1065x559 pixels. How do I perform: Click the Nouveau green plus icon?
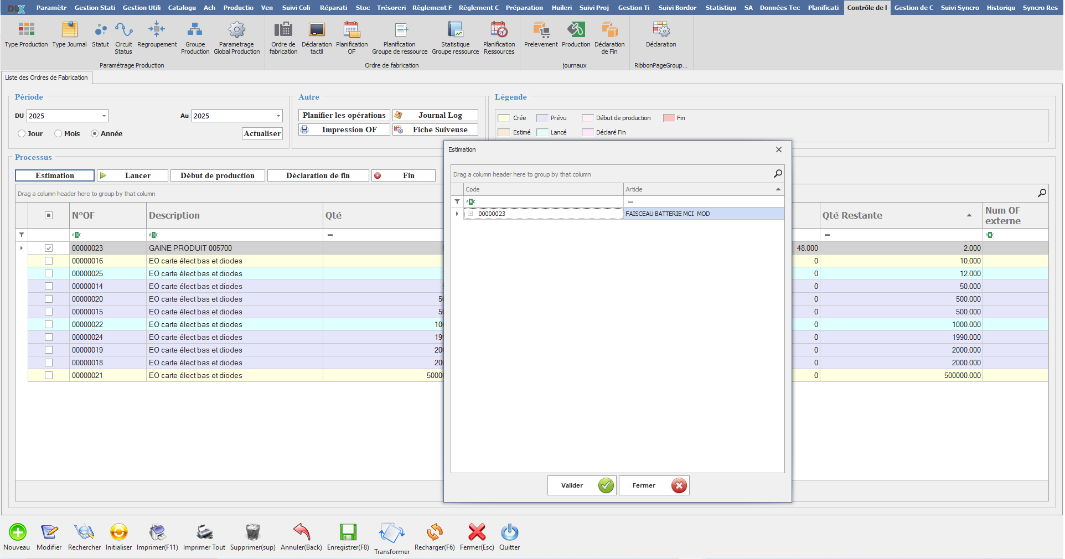(x=17, y=532)
